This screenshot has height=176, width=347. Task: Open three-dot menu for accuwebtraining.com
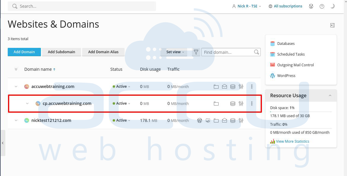252,87
